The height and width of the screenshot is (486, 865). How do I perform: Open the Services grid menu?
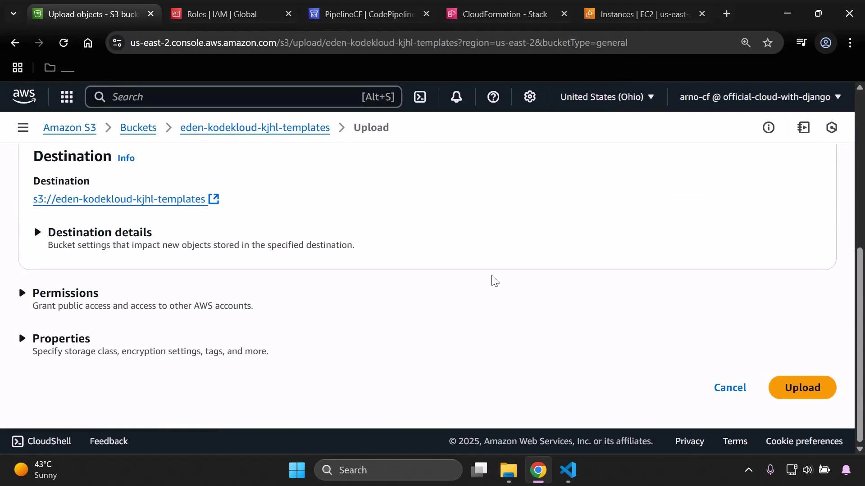point(66,97)
